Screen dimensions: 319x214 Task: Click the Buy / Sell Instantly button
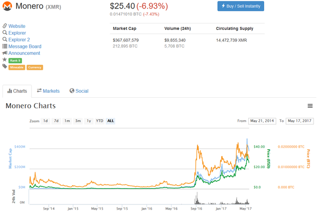point(241,6)
